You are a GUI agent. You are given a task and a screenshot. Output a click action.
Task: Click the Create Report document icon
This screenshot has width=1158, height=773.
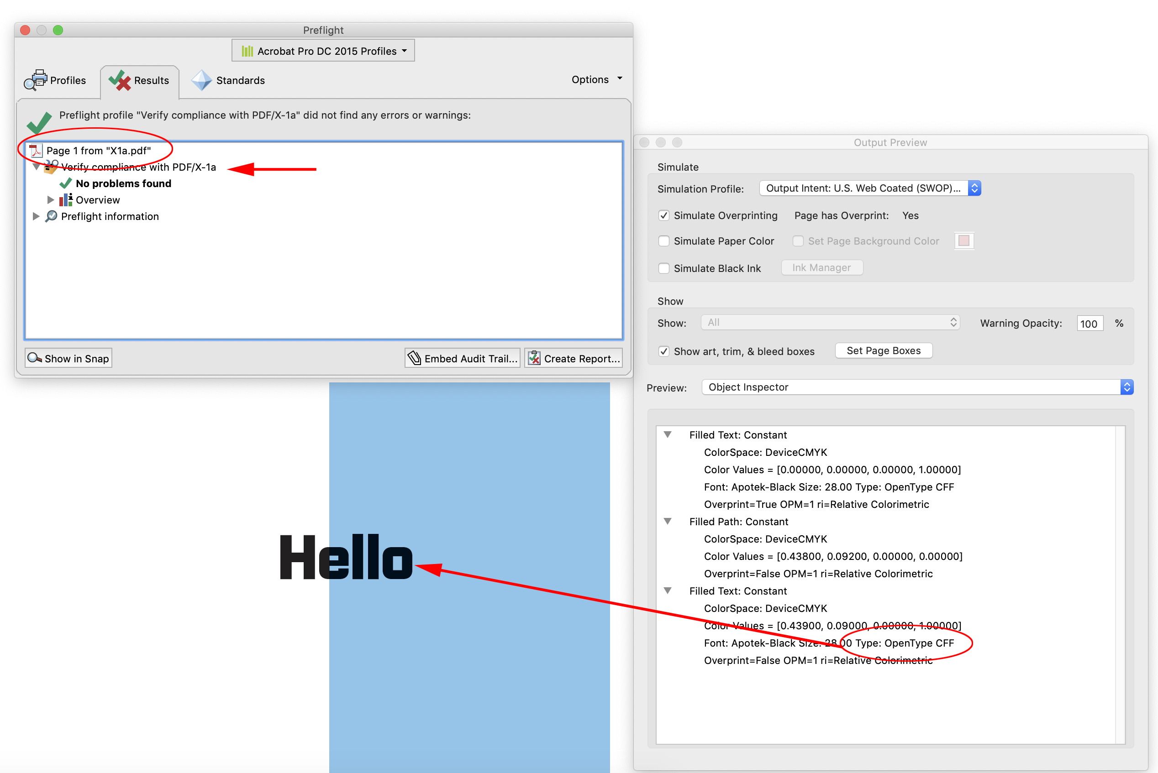(535, 358)
